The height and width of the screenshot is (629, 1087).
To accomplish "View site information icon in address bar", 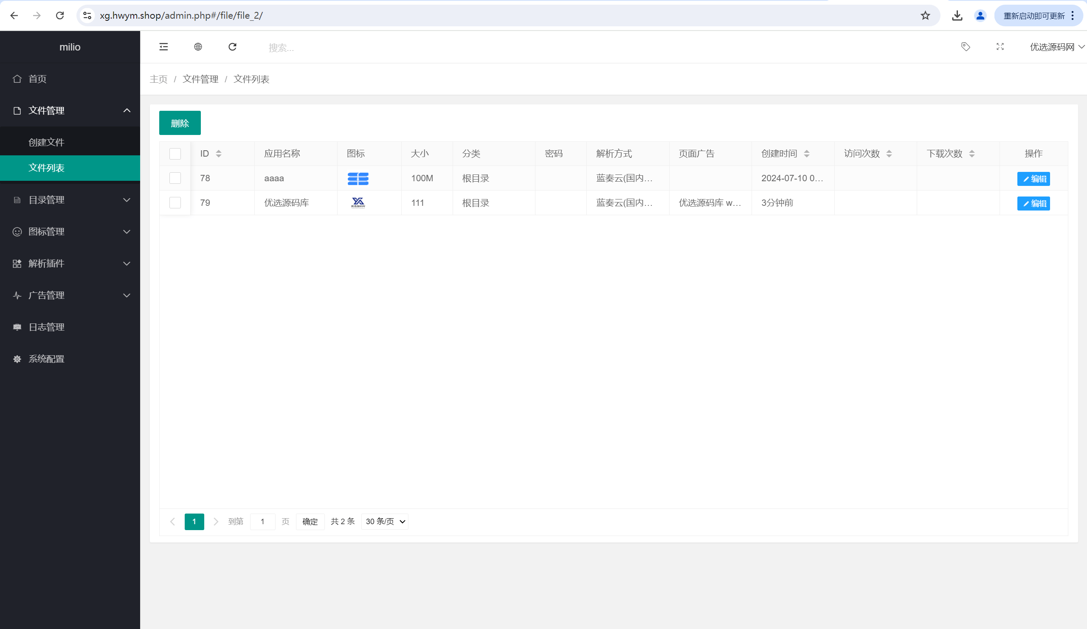I will point(87,16).
